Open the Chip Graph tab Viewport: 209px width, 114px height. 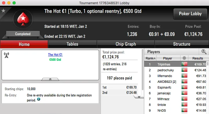tap(126, 44)
